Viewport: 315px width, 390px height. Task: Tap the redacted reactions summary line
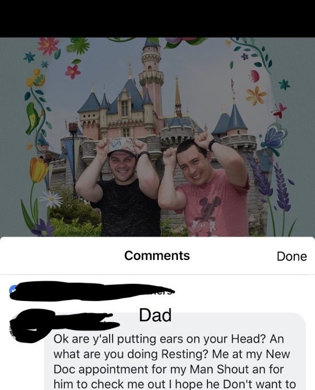[x=92, y=291]
